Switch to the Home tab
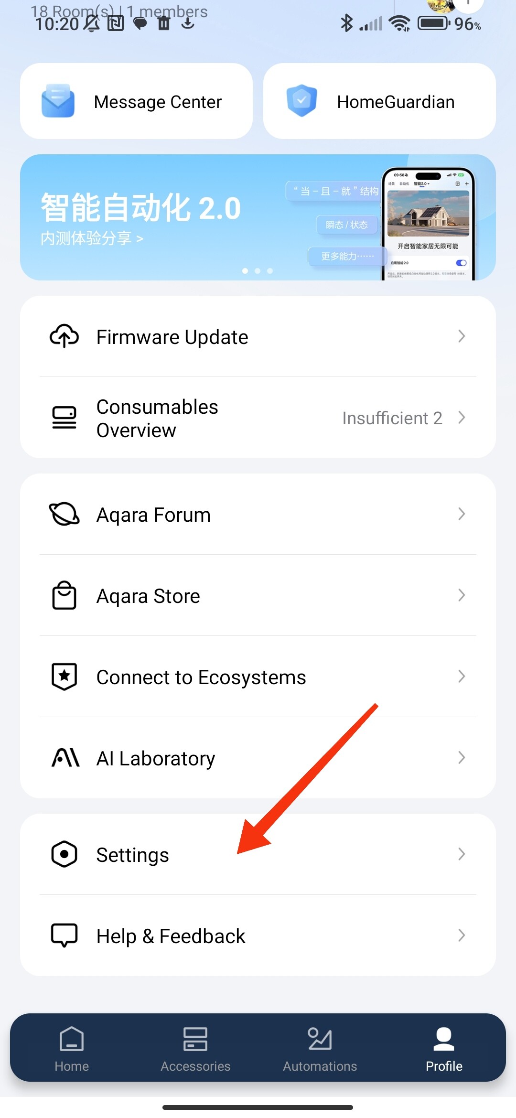The height and width of the screenshot is (1118, 516). 72,1049
